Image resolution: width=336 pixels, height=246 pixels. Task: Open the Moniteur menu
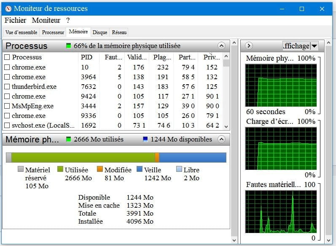pyautogui.click(x=46, y=20)
